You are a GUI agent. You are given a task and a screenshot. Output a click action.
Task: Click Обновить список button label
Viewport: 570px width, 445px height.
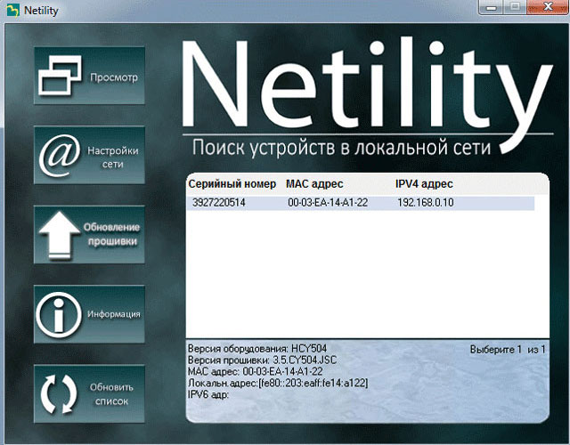(111, 394)
